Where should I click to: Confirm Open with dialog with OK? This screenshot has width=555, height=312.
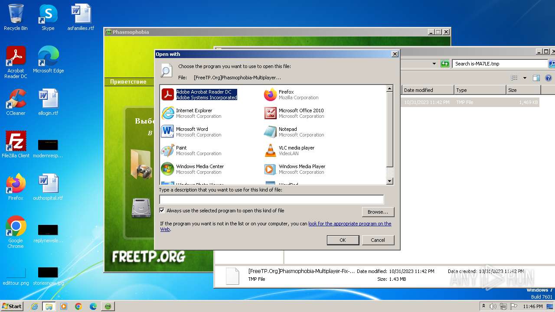(343, 240)
